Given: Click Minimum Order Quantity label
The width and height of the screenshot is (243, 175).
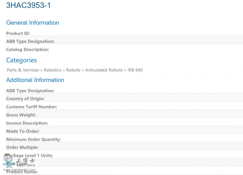Looking at the screenshot, I should pyautogui.click(x=34, y=140).
